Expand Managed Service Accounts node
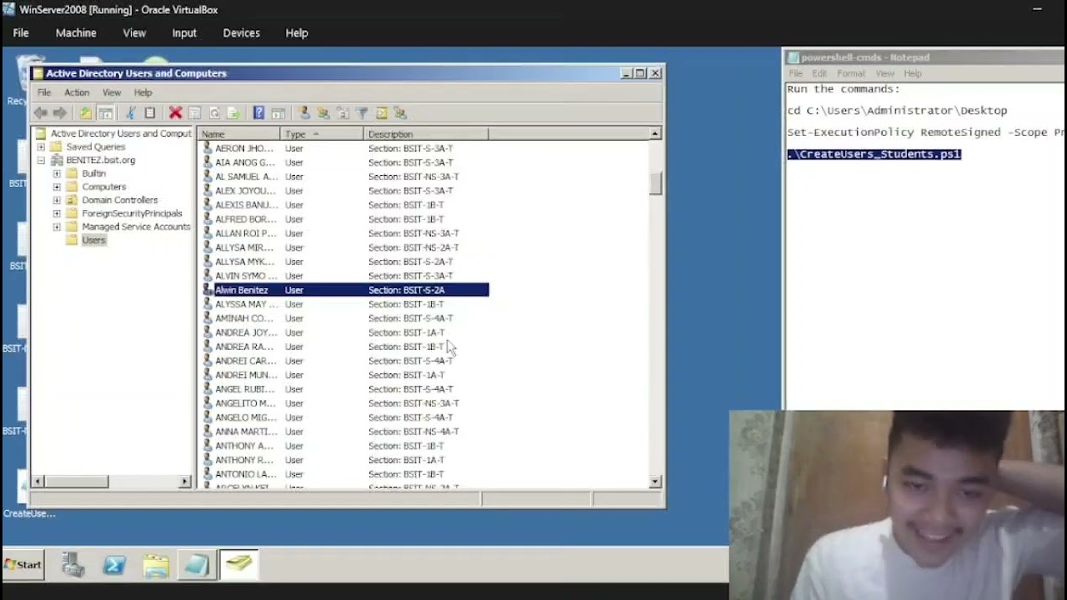Image resolution: width=1067 pixels, height=600 pixels. pyautogui.click(x=57, y=227)
